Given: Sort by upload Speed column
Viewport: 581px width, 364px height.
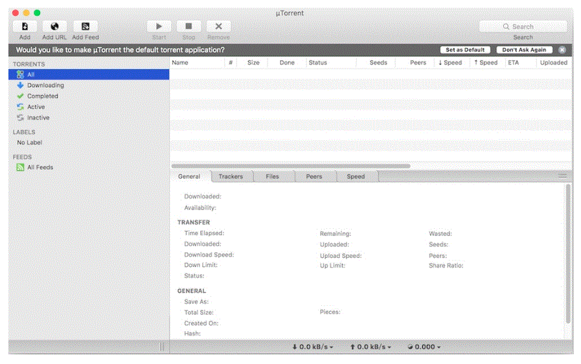Looking at the screenshot, I should coord(486,63).
